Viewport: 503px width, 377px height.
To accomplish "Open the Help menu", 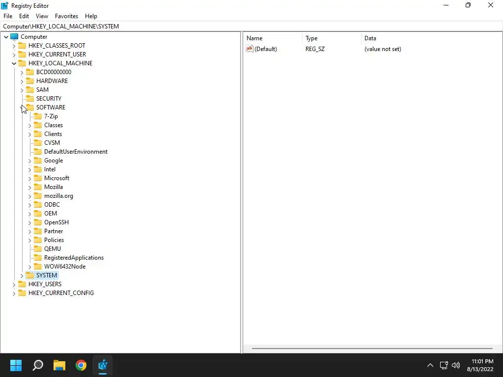I will point(91,16).
